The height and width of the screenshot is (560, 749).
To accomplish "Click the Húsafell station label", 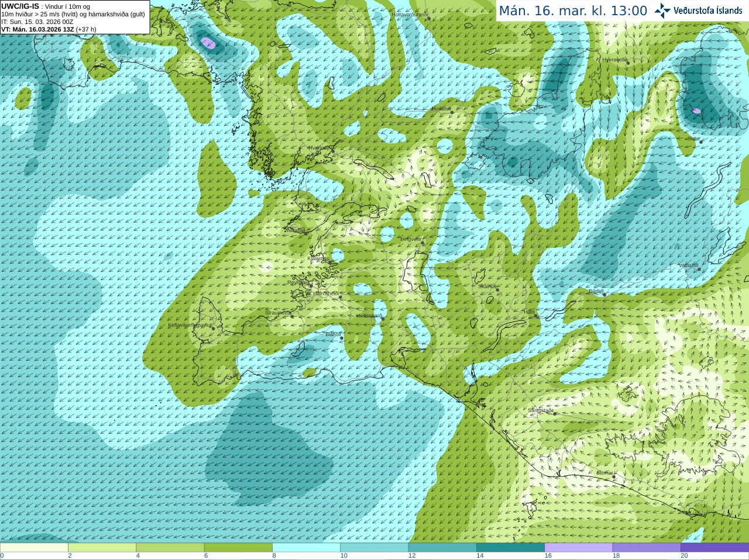I will 441,109.
